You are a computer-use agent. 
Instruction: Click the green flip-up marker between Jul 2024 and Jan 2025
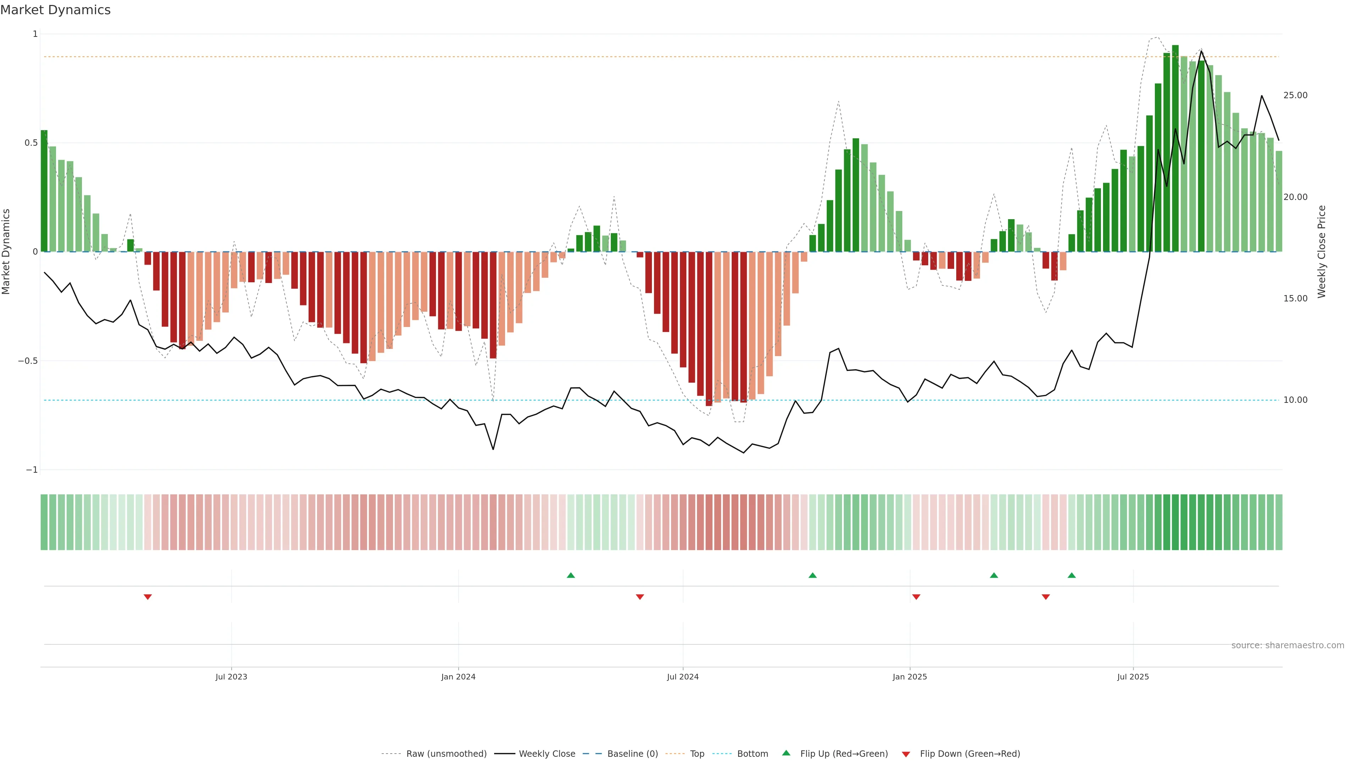coord(813,575)
